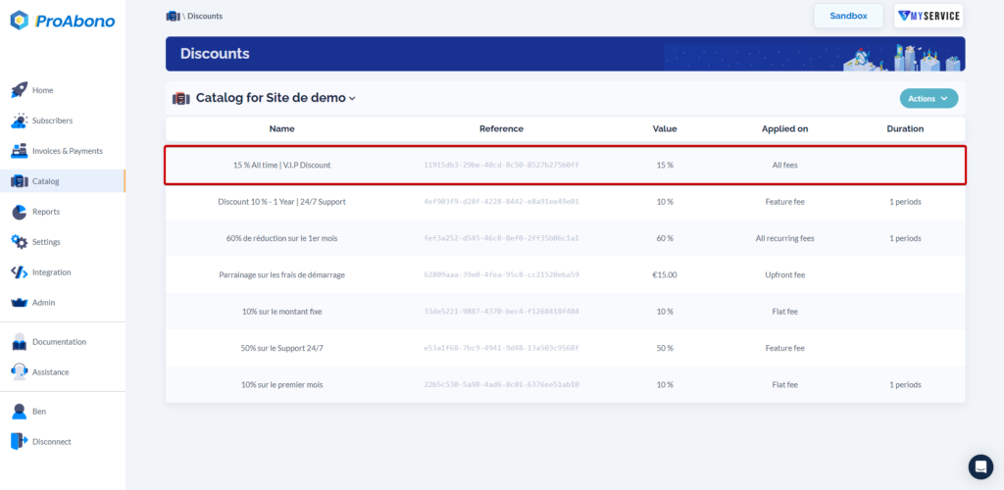
Task: Click the All fees cell
Action: pyautogui.click(x=784, y=165)
